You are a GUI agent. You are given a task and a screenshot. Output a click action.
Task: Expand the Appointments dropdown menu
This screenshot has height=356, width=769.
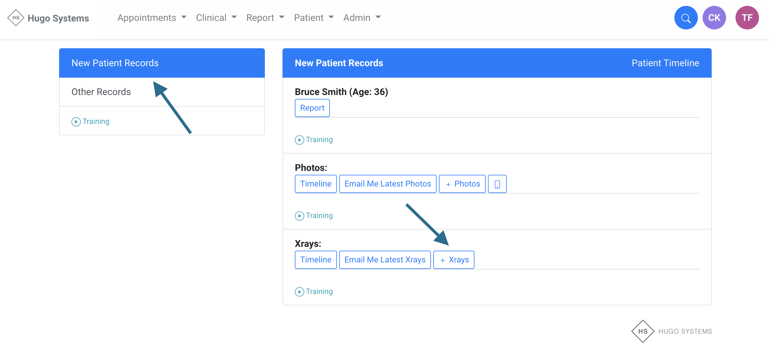coord(152,18)
